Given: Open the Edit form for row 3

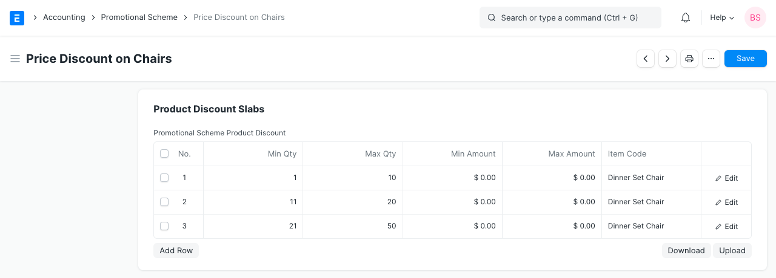Looking at the screenshot, I should (x=726, y=227).
